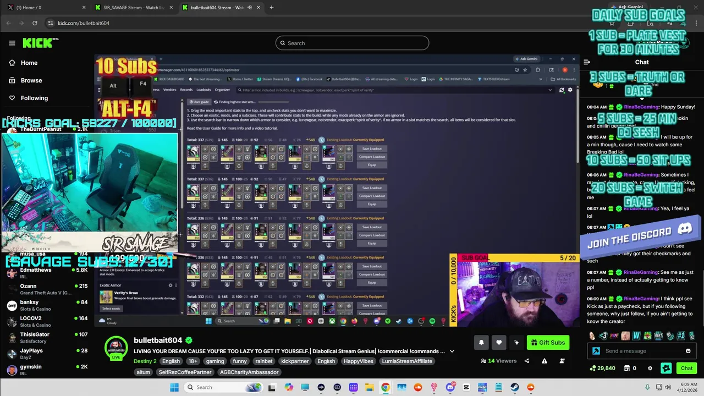Screen dimensions: 704x396
Task: Open a new browser tab
Action: [x=271, y=7]
